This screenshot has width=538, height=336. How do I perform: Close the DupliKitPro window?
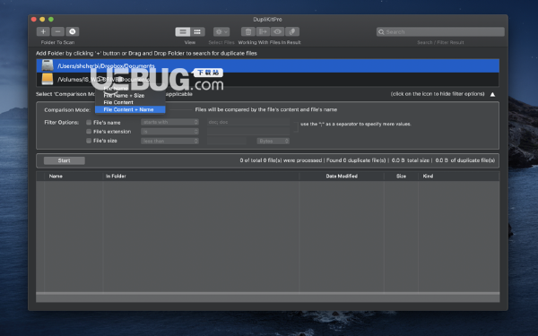[x=34, y=19]
